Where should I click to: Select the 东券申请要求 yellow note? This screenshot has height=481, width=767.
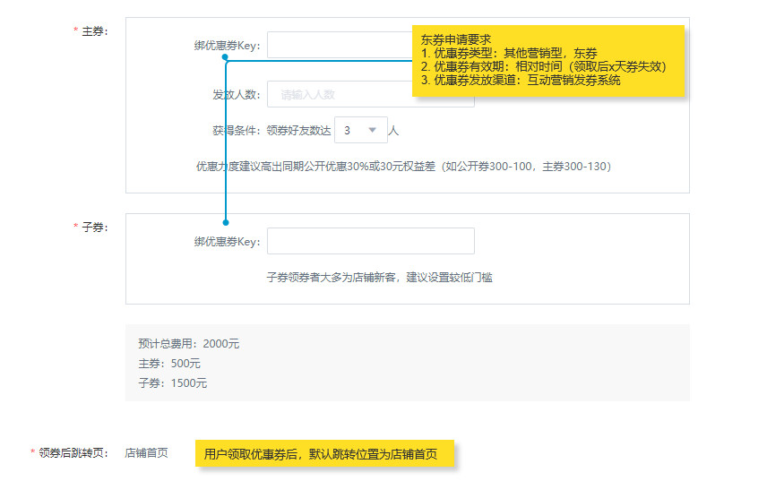pos(547,60)
